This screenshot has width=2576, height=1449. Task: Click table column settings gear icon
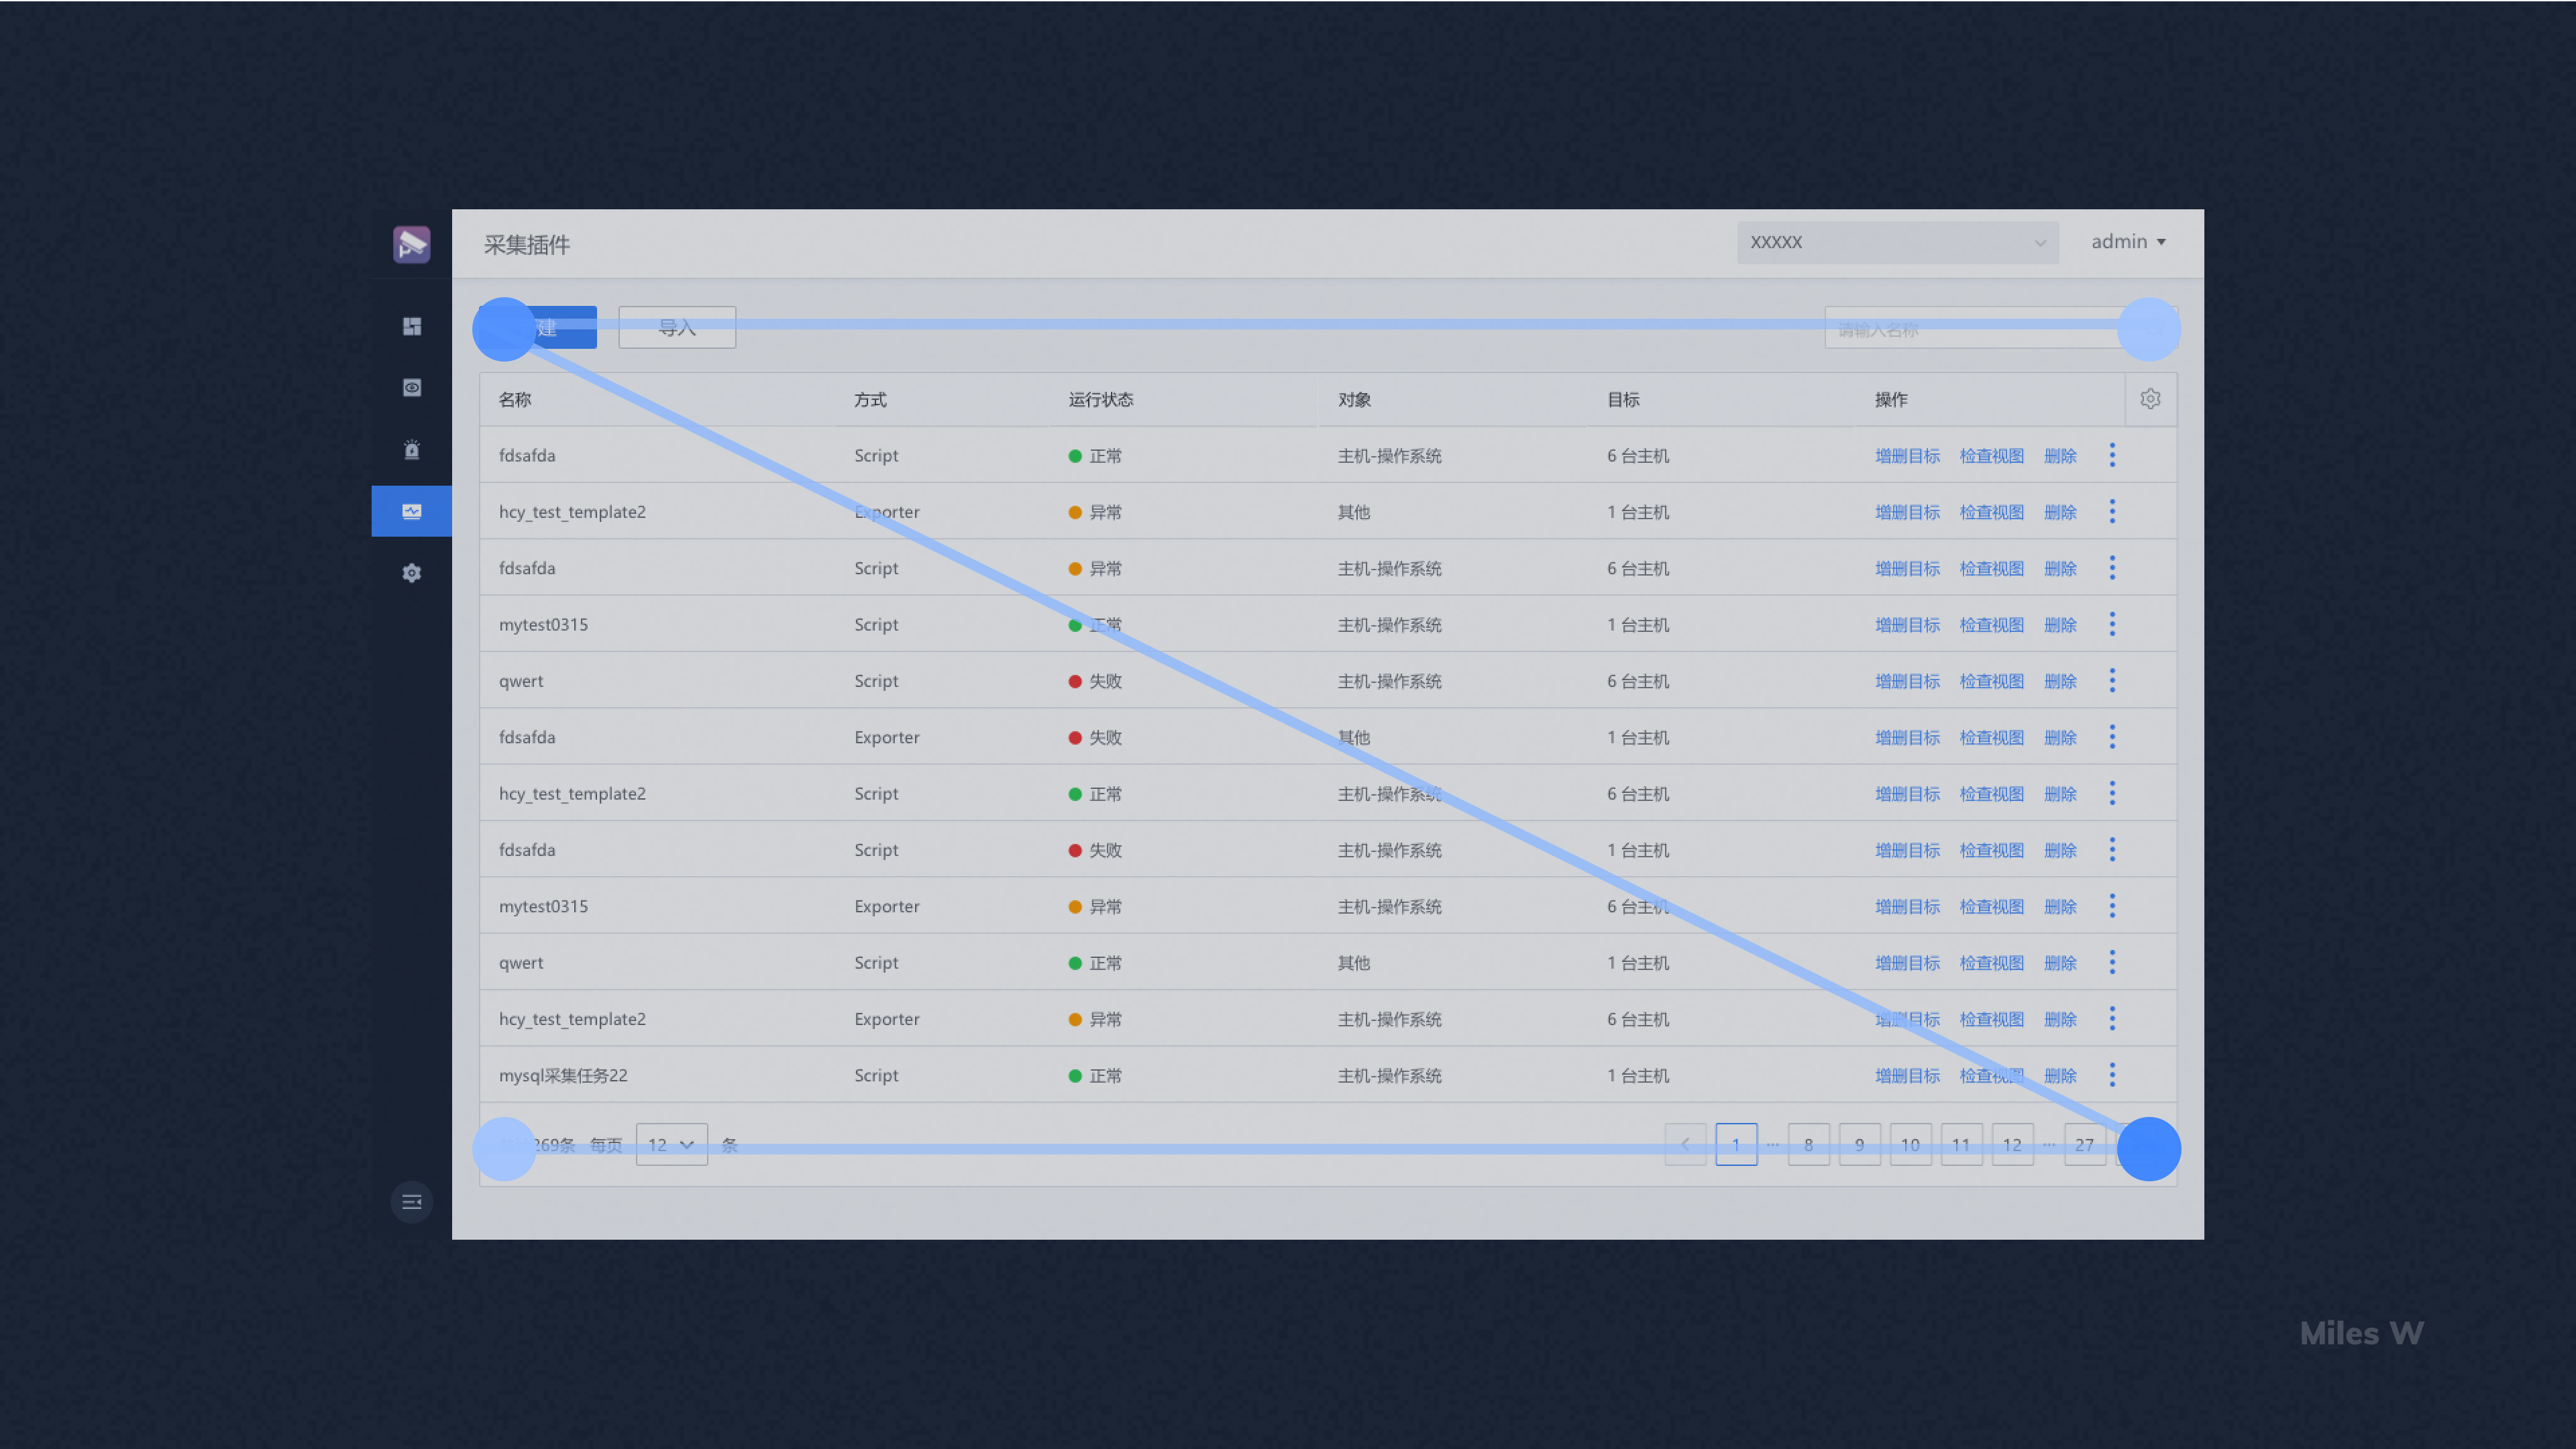2150,399
